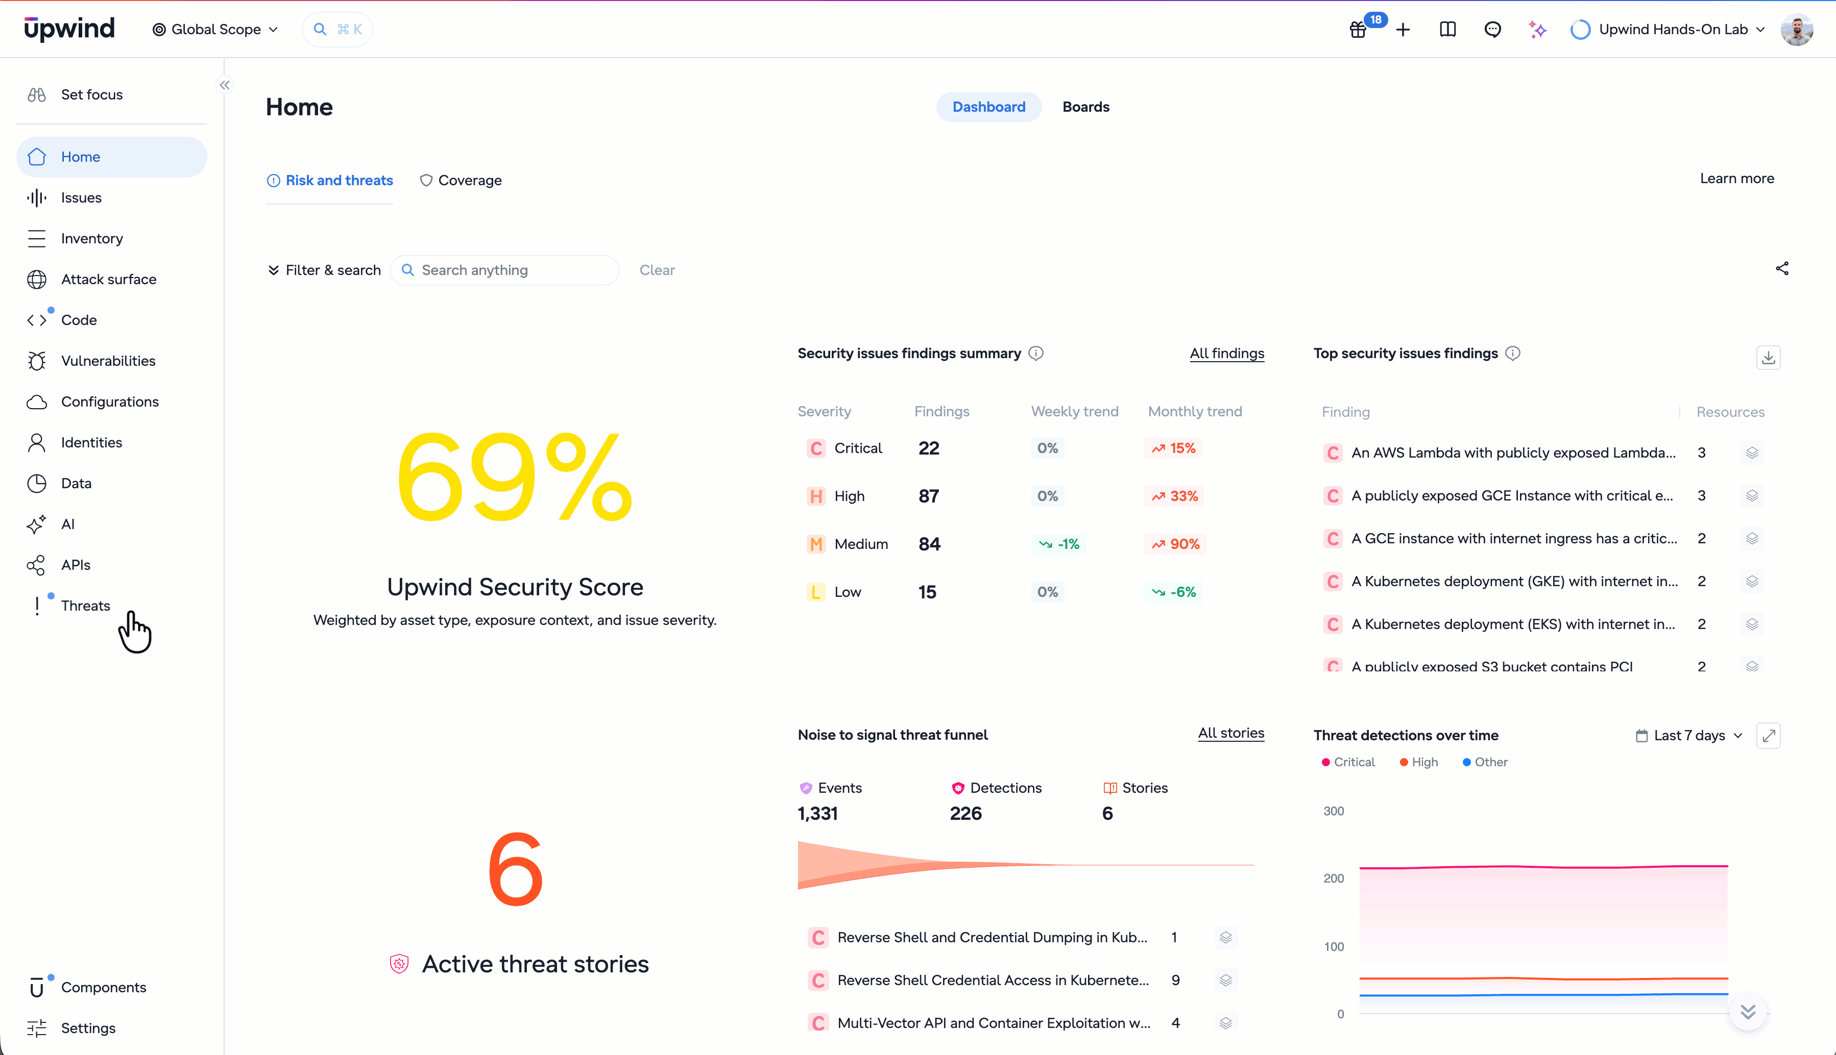The height and width of the screenshot is (1055, 1836).
Task: Open the documentation book icon
Action: coord(1447,30)
